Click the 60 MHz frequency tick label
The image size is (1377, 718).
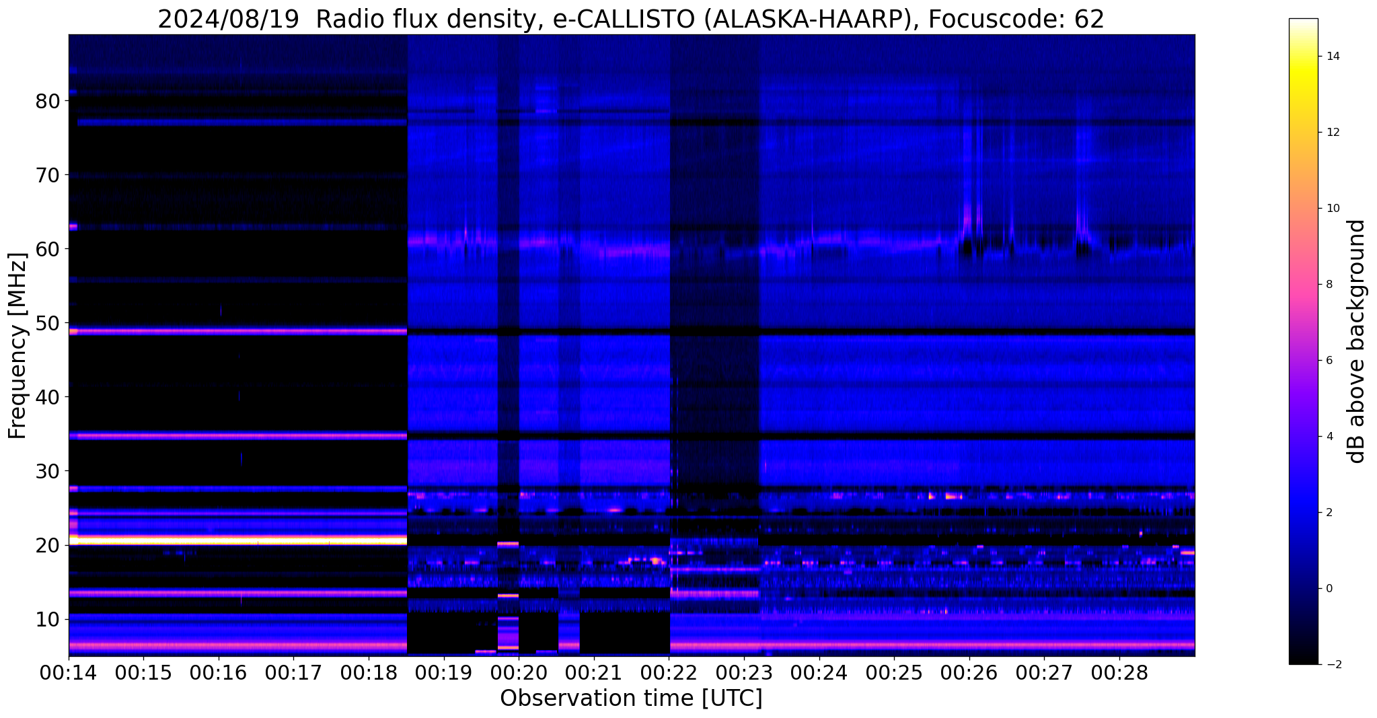click(48, 249)
